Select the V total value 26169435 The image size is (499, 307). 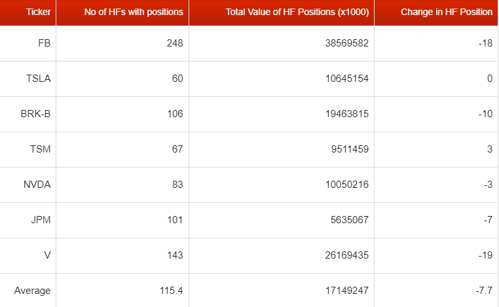coord(347,255)
